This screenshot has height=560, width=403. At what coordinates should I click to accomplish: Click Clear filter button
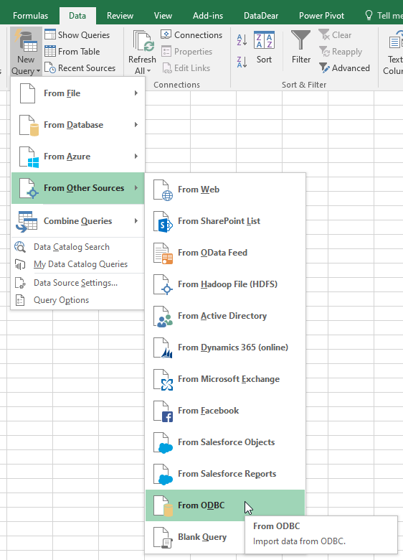click(336, 34)
